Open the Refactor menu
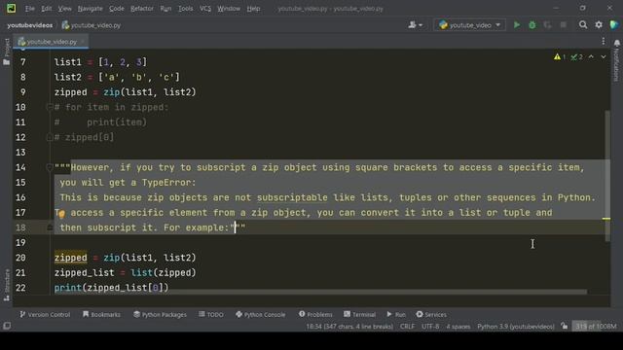The width and height of the screenshot is (623, 350). point(142,9)
